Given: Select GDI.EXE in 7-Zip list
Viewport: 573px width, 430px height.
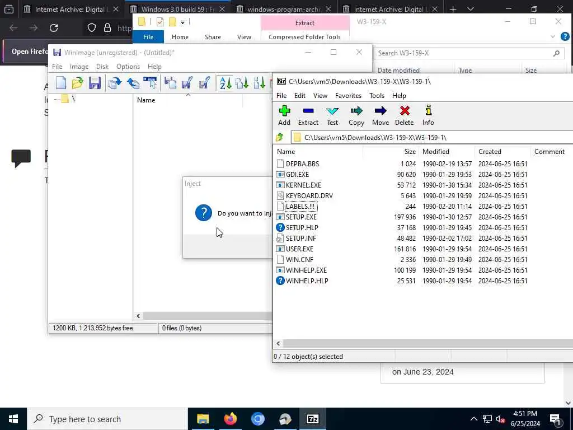Looking at the screenshot, I should coord(297,175).
